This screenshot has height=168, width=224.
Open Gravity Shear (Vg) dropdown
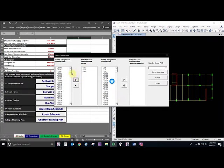[x=166, y=68]
